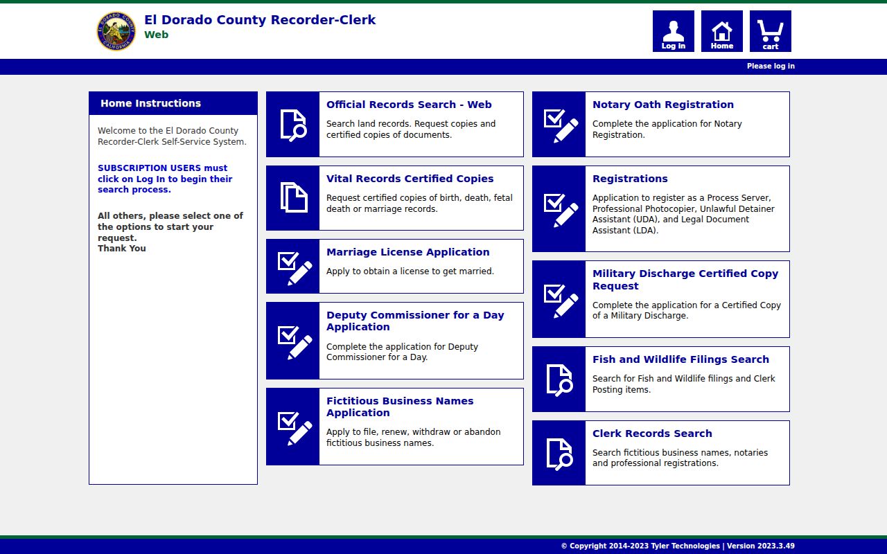Open the Home house icon
The height and width of the screenshot is (554, 887).
721,31
